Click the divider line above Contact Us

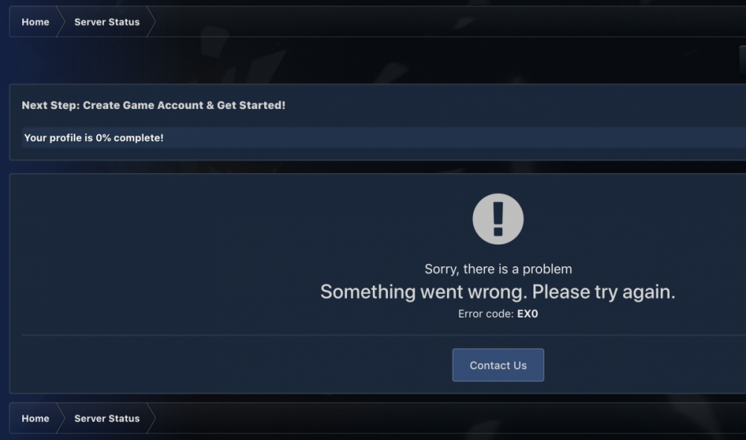[383, 335]
